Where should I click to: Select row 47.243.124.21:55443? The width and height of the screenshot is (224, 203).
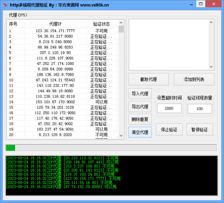pyautogui.click(x=63, y=80)
